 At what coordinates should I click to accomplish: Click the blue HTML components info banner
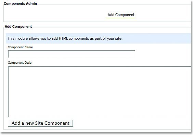(98, 38)
